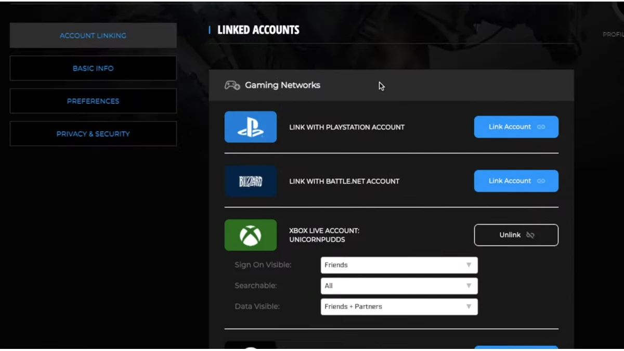The height and width of the screenshot is (351, 624).
Task: Link the Battle.net account
Action: [516, 181]
